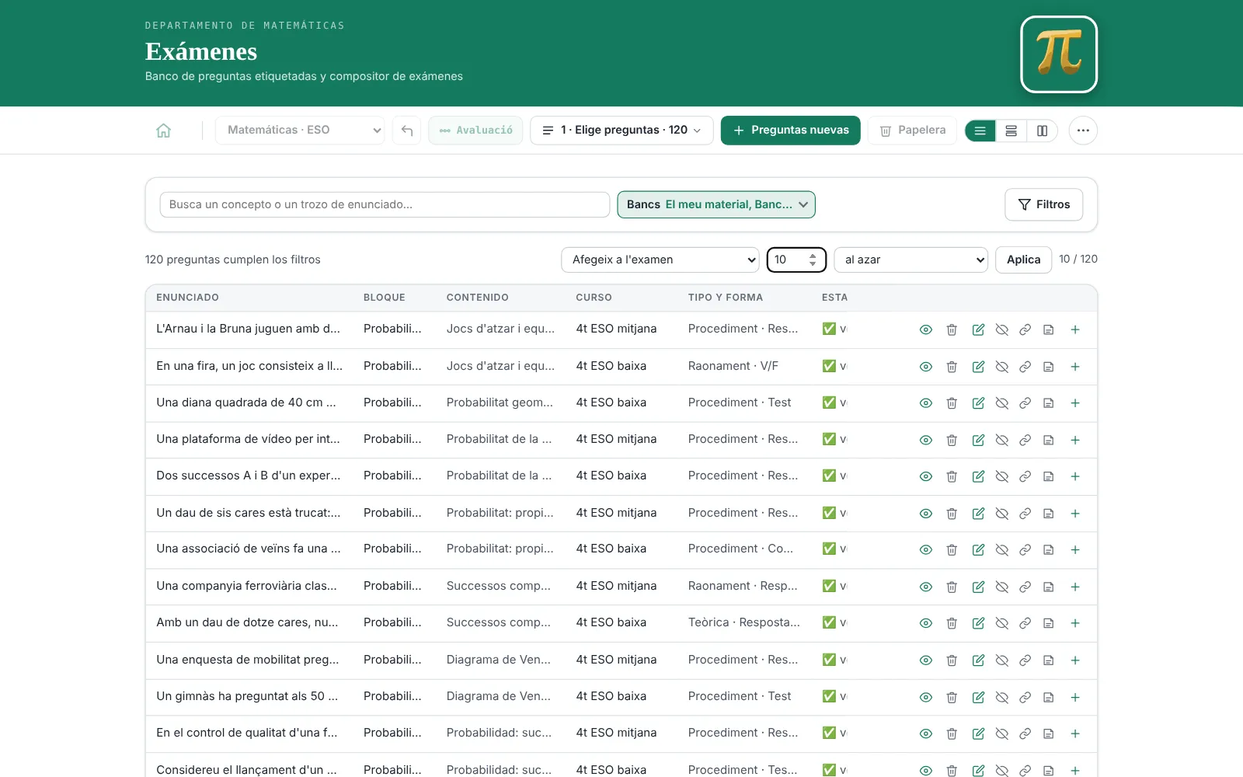This screenshot has width=1243, height=777.
Task: Add "Dos successos A i B" to exam
Action: click(1075, 476)
